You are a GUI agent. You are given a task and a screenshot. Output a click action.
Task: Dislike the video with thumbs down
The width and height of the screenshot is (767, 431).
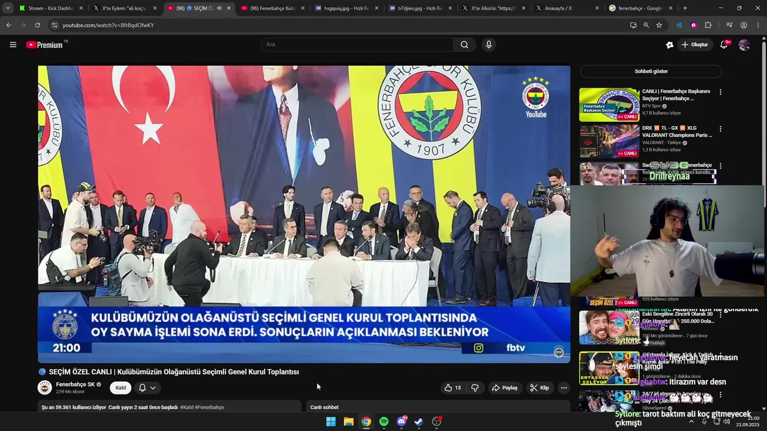pos(475,388)
